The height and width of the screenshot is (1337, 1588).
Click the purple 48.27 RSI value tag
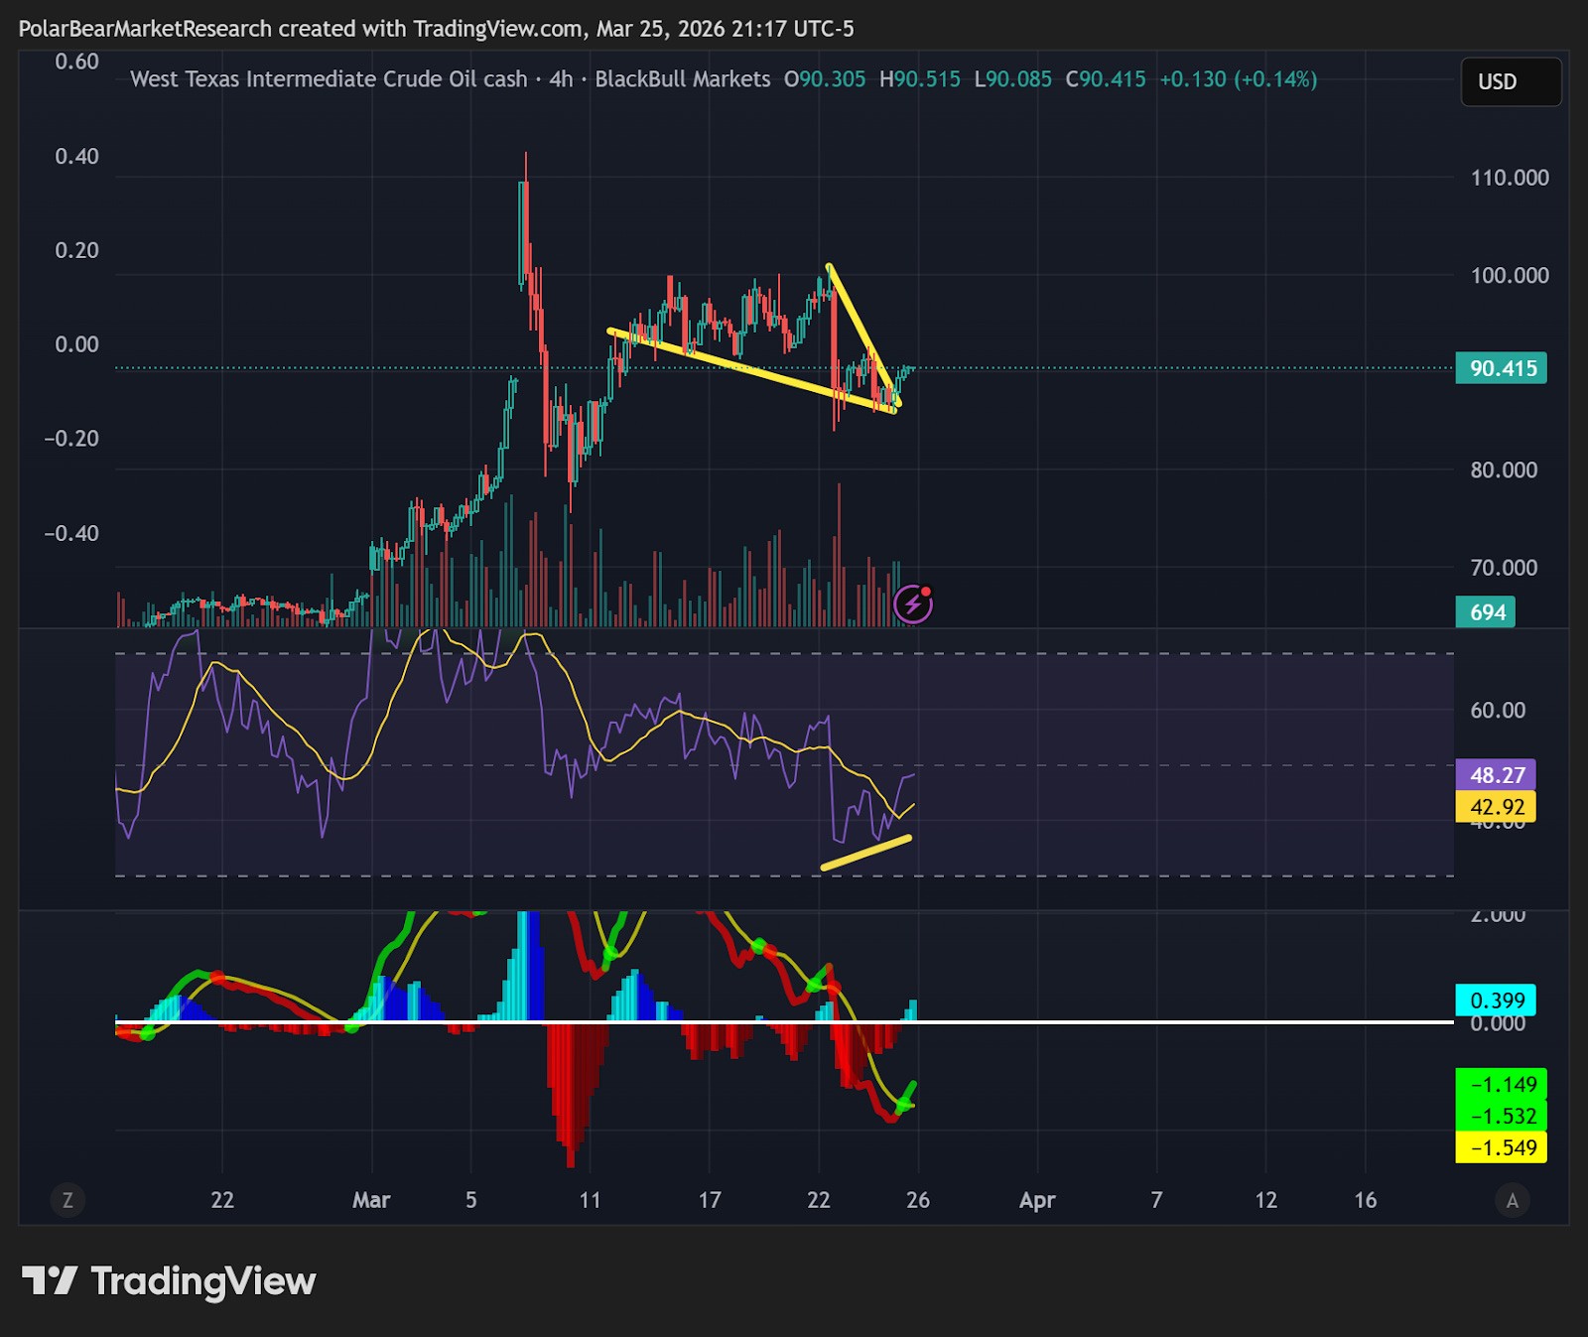1497,775
